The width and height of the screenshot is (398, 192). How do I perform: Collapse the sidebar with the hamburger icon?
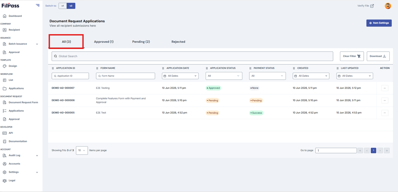click(x=38, y=5)
